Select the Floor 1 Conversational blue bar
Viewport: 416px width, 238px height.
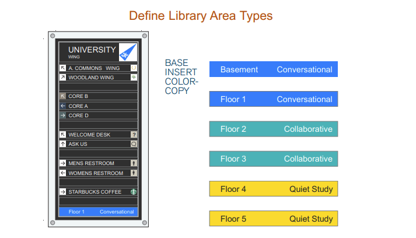point(274,99)
